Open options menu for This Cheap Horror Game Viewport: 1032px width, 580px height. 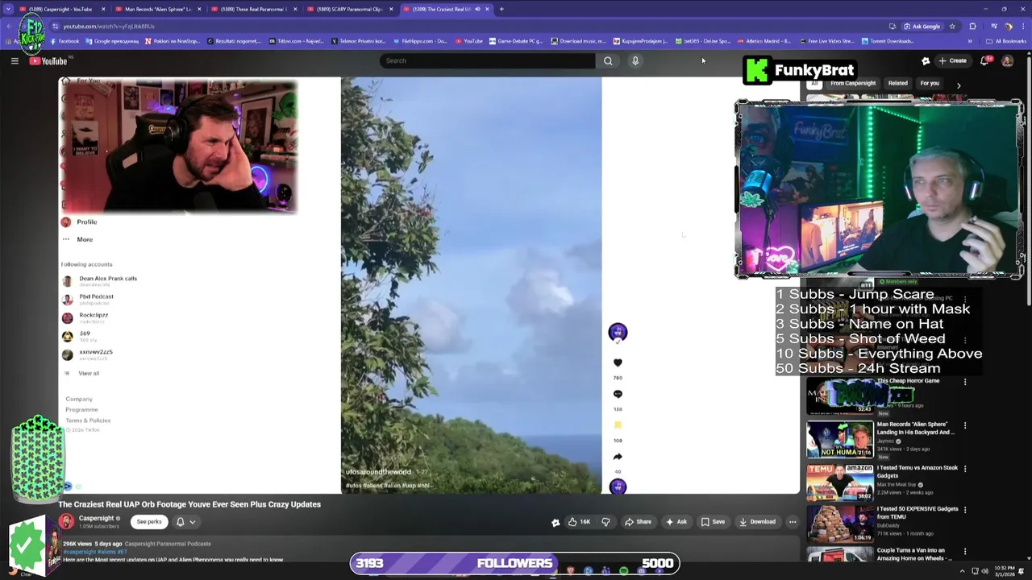965,382
